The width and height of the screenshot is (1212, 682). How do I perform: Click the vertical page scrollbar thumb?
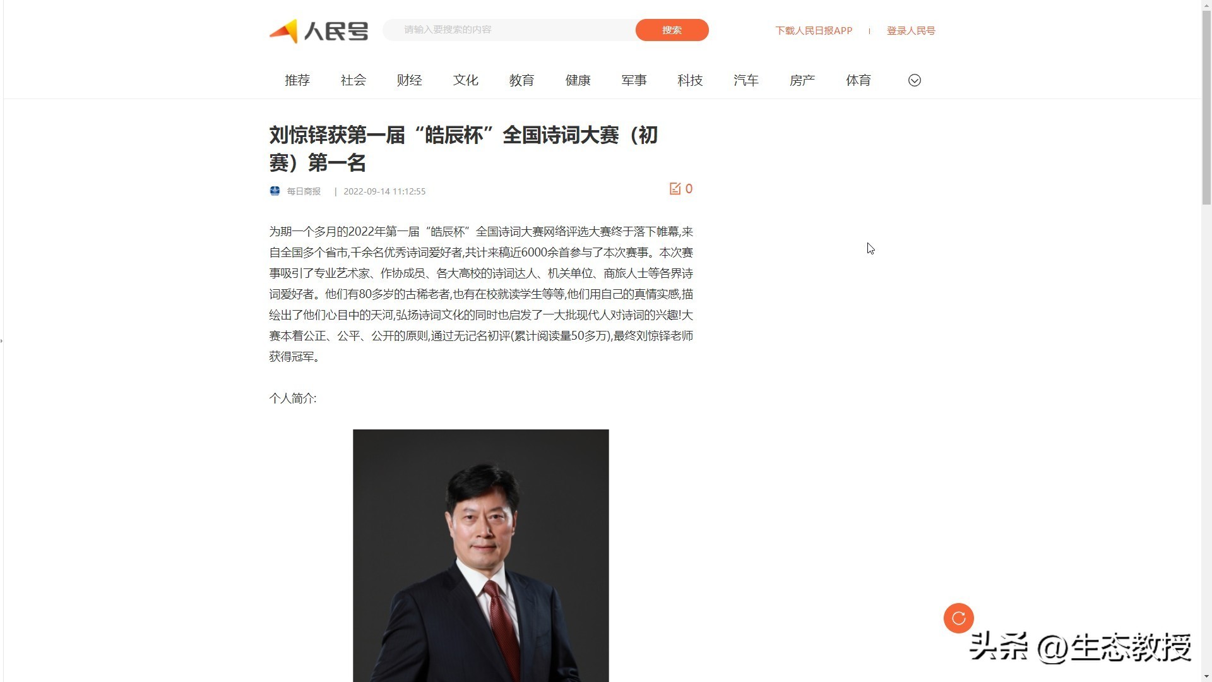(1206, 102)
